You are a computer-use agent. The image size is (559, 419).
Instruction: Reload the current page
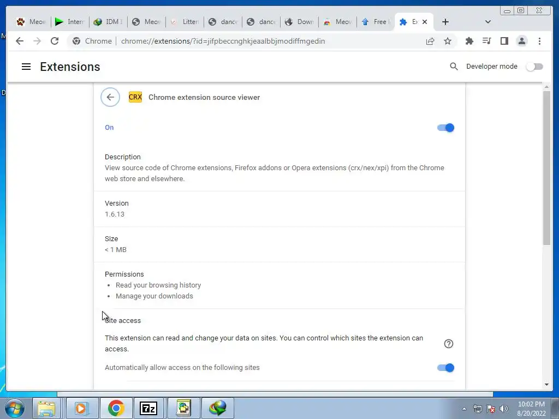55,41
